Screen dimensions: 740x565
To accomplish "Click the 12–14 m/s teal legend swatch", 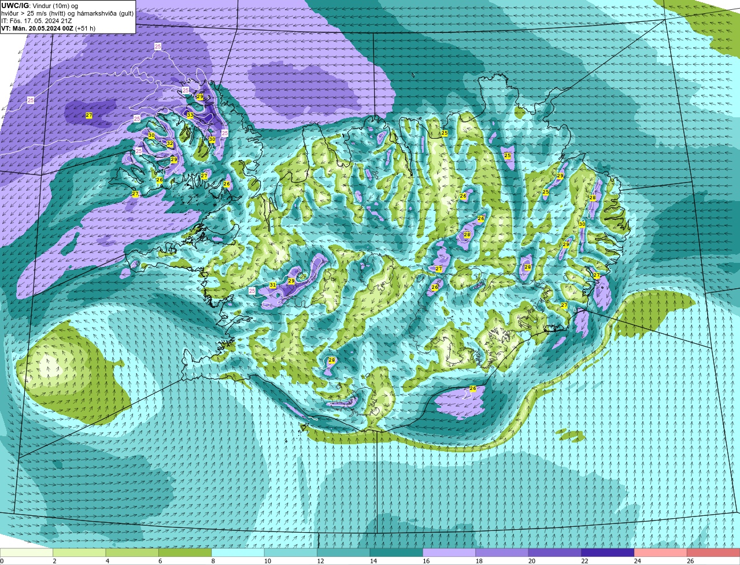I will [344, 553].
